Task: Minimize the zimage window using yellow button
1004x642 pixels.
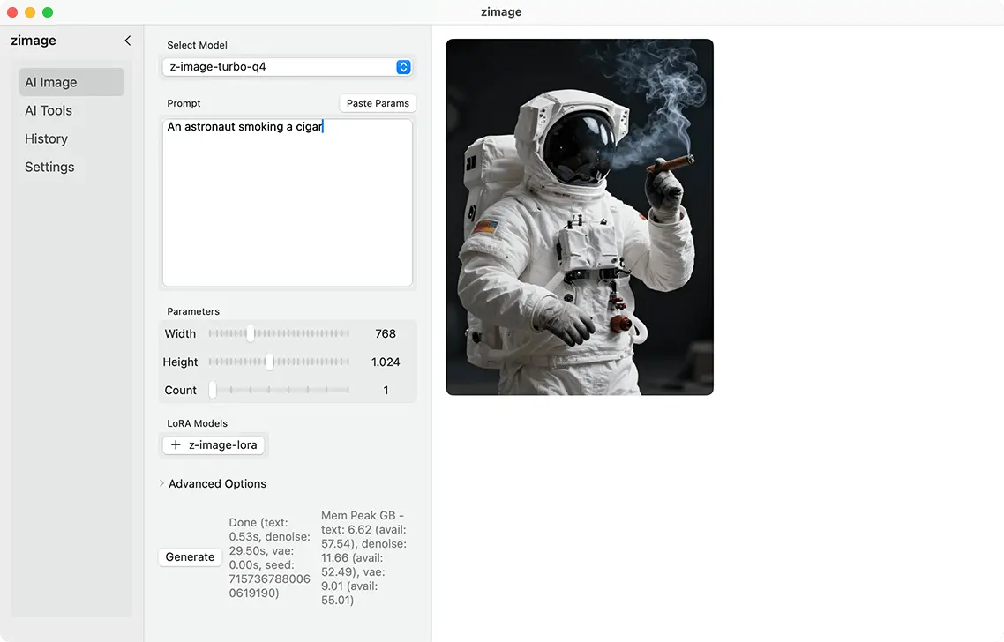Action: click(x=30, y=12)
